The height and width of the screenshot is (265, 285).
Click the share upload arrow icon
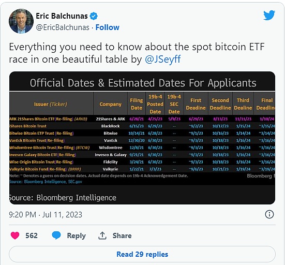tap(102, 235)
